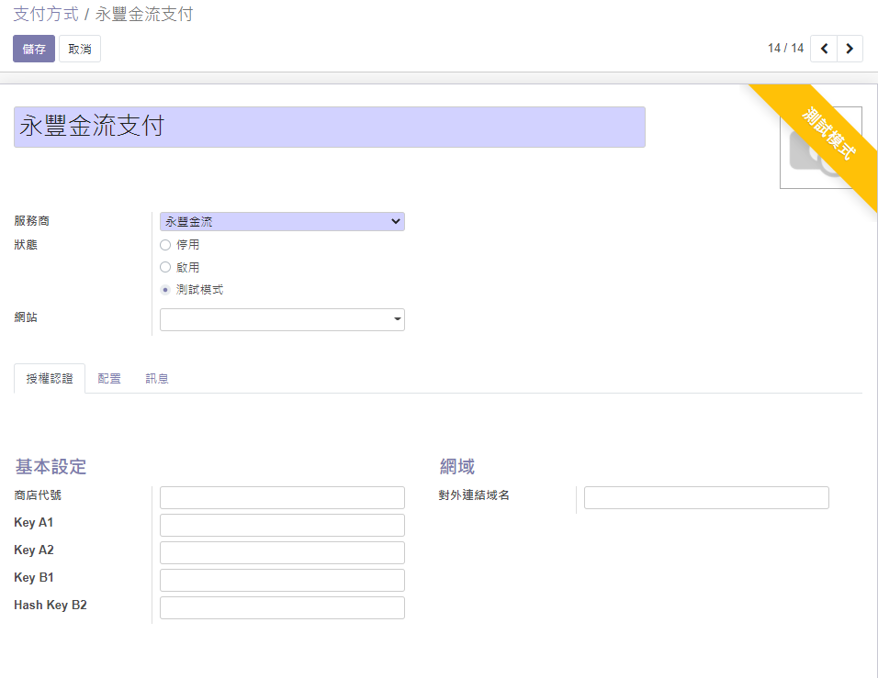Screen dimensions: 878x678
Task: Switch to the 授權認證 tab
Action: click(x=50, y=379)
